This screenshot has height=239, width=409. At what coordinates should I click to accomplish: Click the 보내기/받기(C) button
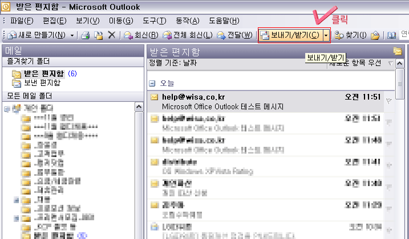(290, 35)
